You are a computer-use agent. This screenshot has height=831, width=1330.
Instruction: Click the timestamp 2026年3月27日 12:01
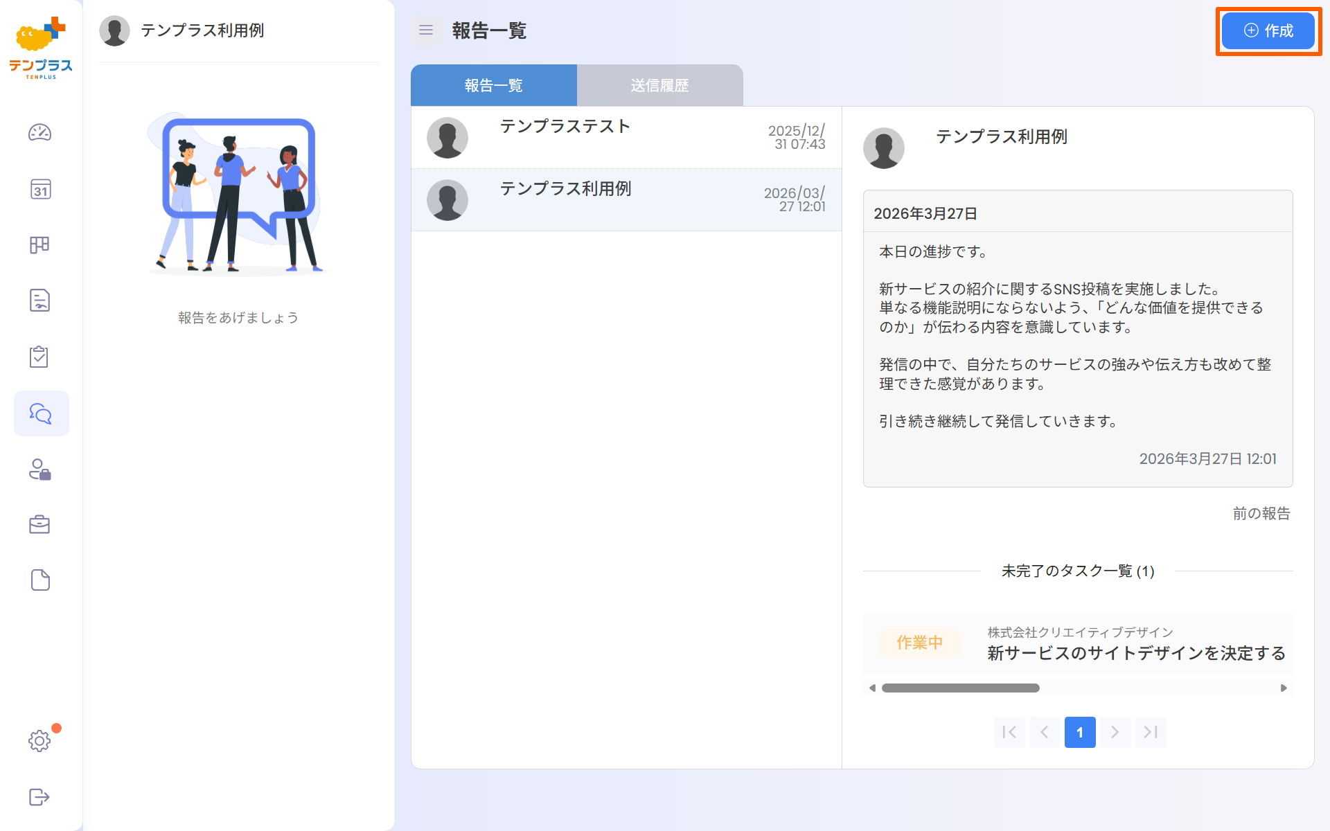coord(1208,458)
